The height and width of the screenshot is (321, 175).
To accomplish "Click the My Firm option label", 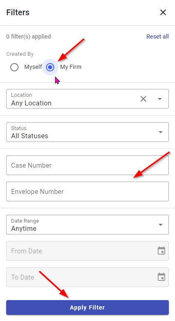I will tap(71, 67).
